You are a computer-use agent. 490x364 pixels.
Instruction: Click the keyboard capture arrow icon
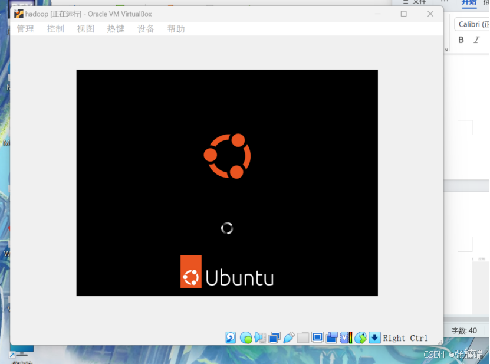pyautogui.click(x=374, y=337)
